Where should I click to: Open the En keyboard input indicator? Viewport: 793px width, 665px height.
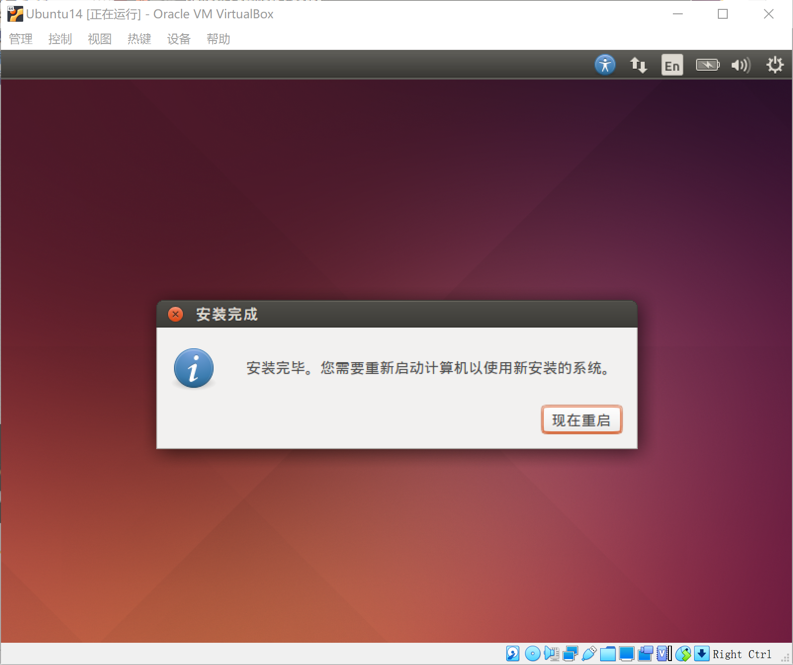(672, 65)
